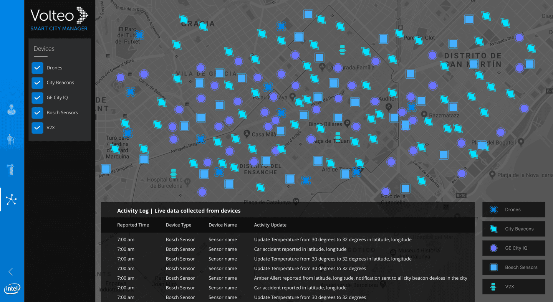This screenshot has height=302, width=553.
Task: Click the Bosch sensor square at the left map edge on Avinguda Diagonal
Action: 106,168
